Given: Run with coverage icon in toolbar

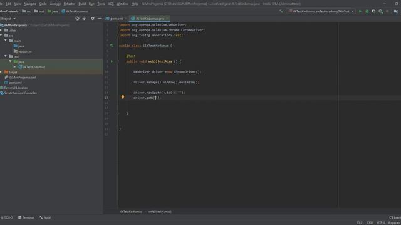Looking at the screenshot, I should 373,11.
